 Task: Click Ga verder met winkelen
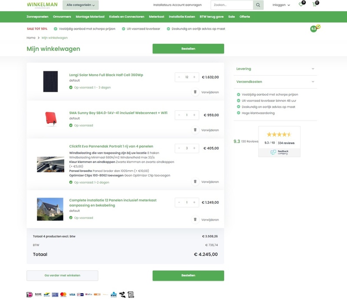pos(62,275)
